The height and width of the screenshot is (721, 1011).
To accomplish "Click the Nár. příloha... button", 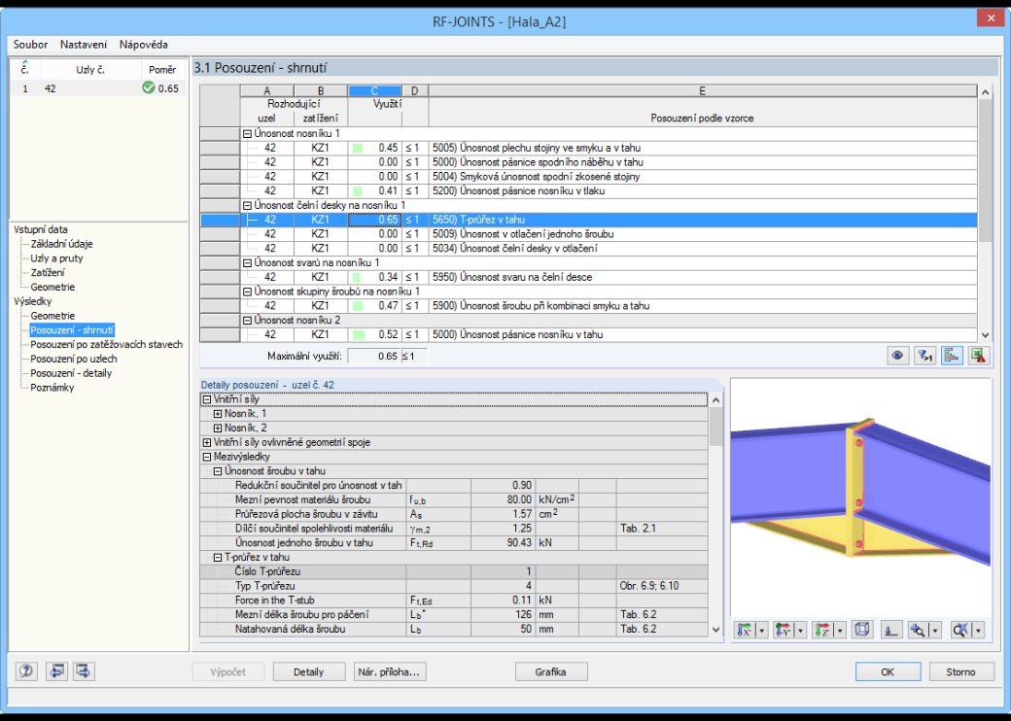I will pyautogui.click(x=389, y=672).
